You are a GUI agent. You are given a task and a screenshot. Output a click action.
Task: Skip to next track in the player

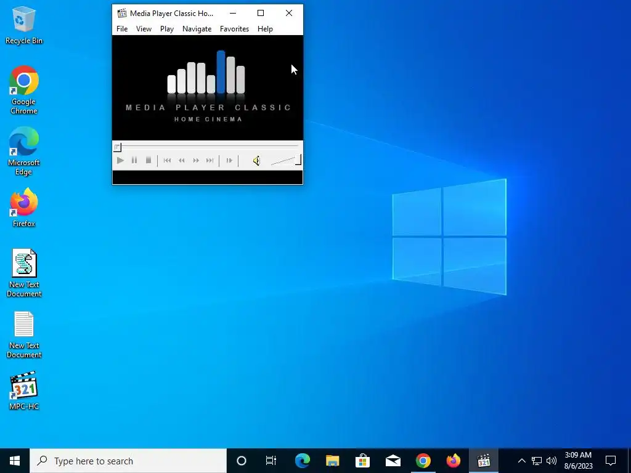point(210,161)
